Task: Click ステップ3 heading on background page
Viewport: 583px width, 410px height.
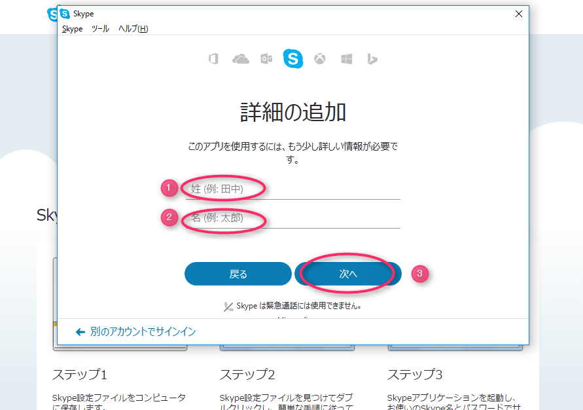Action: tap(415, 374)
